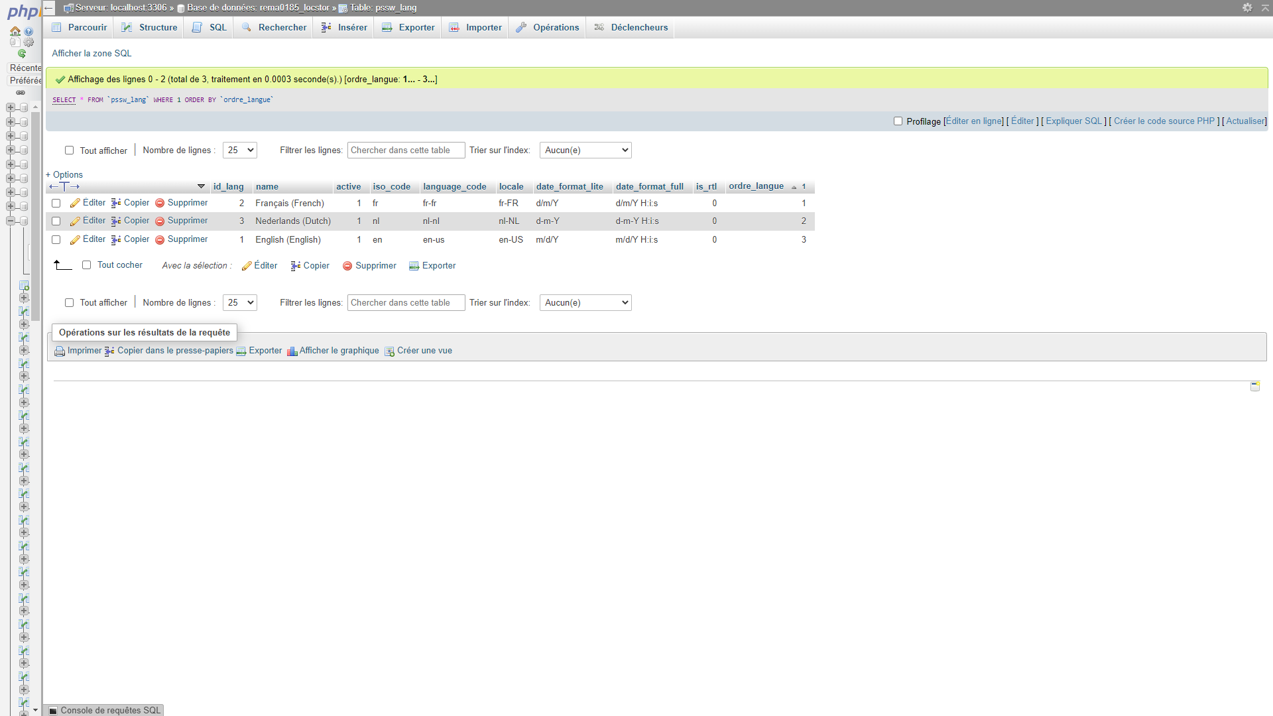The image size is (1273, 716).
Task: Click the Expliquer SQL link
Action: (x=1073, y=121)
